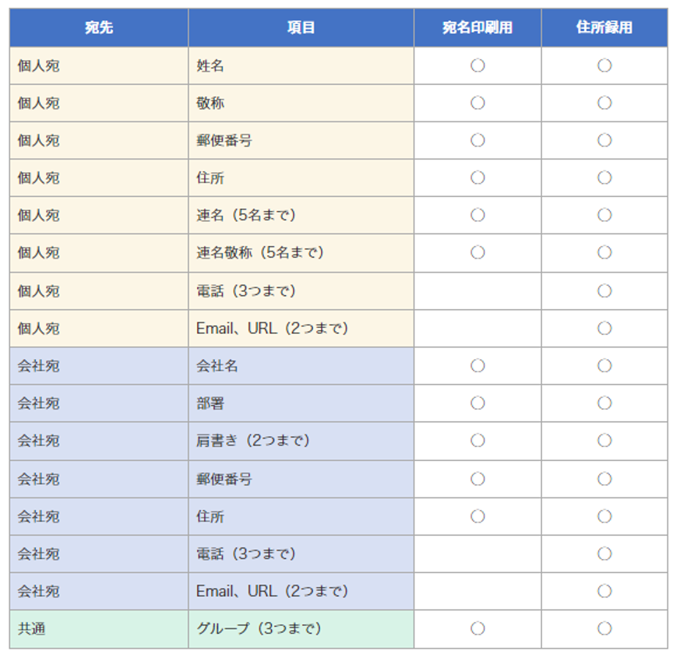Select the 個人宛 Email、URL(2つまで) cell
Screen dimensions: 687x665
(301, 329)
